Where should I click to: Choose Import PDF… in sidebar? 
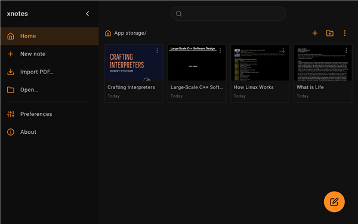tap(50, 72)
